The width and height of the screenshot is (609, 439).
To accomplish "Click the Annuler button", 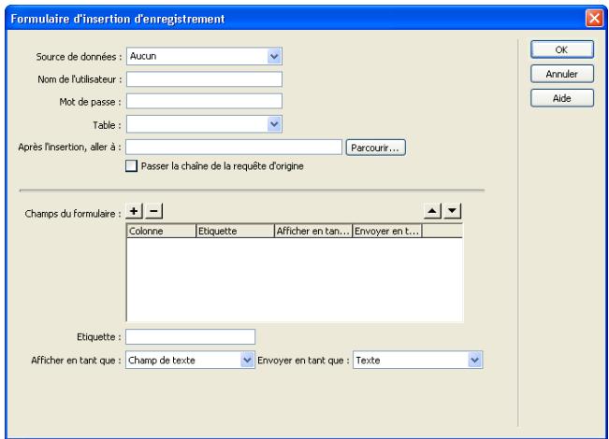I will tap(562, 74).
